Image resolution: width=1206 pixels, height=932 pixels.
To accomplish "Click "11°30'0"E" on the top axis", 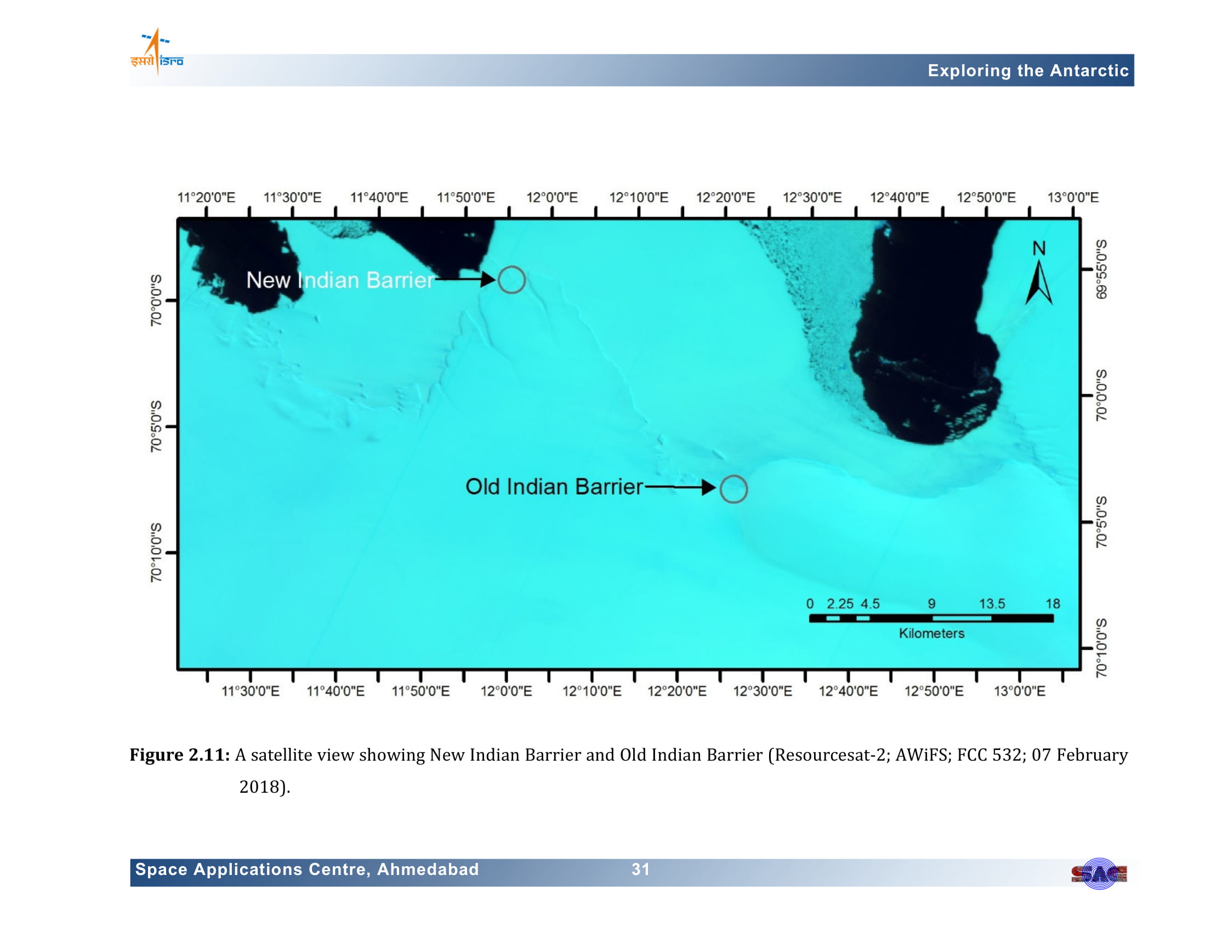I will pos(292,197).
